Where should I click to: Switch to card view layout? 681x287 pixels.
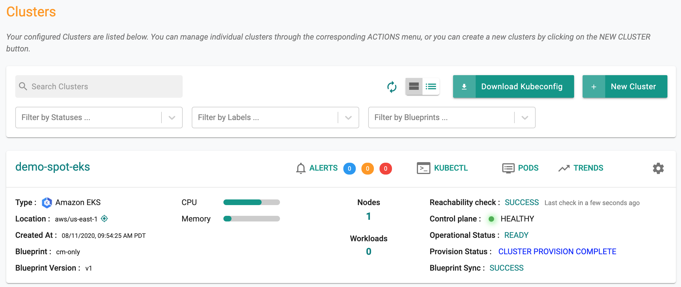[x=414, y=86]
